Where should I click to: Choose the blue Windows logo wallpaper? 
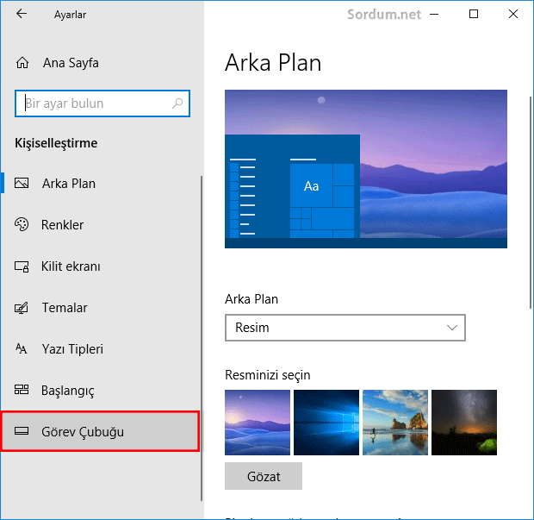click(x=326, y=423)
